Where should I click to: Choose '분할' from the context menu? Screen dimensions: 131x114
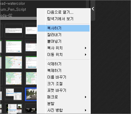pyautogui.click(x=63, y=104)
